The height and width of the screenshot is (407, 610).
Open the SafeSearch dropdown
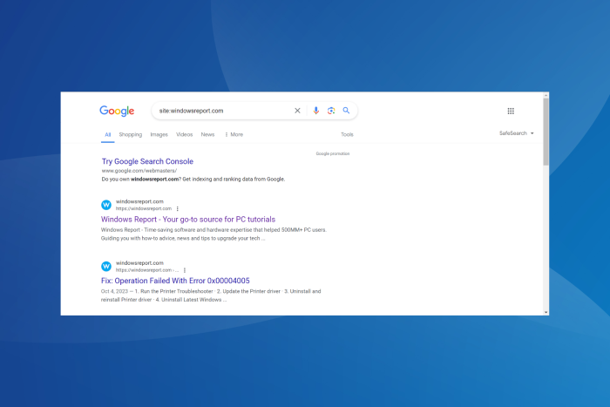(x=516, y=133)
